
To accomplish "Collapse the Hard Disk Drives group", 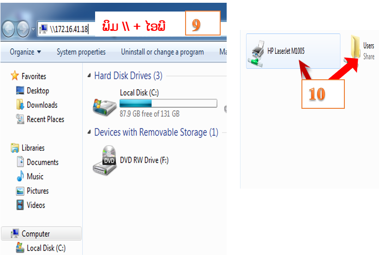I will click(x=89, y=76).
